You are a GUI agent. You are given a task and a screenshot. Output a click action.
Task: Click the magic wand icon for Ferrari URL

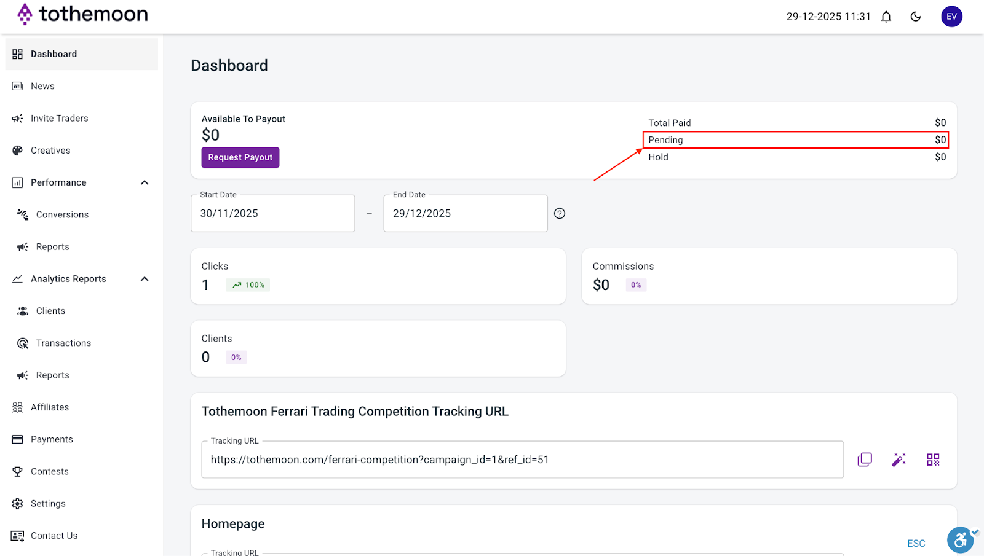click(x=899, y=460)
